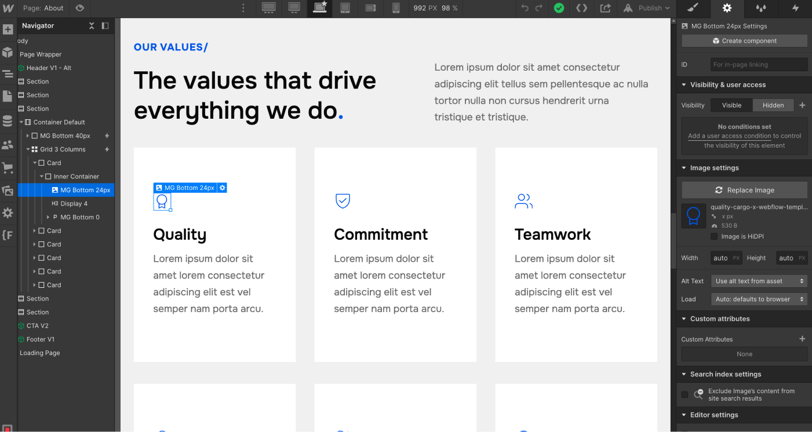Image resolution: width=812 pixels, height=432 pixels.
Task: Switch to mobile portrait breakpoint
Action: coord(397,9)
